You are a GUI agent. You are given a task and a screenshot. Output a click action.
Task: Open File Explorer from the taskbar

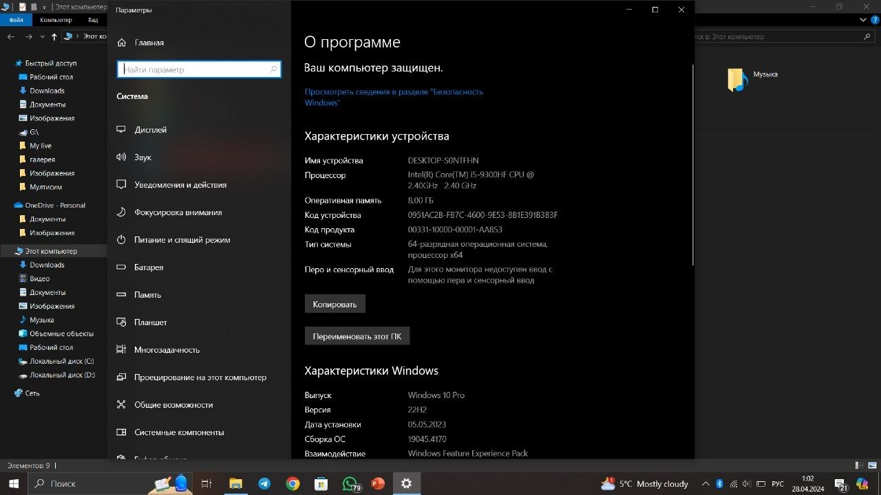235,483
